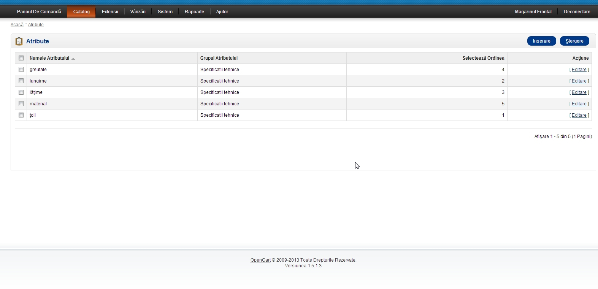The image size is (598, 289).
Task: Open the Vânzări menu
Action: click(x=138, y=12)
